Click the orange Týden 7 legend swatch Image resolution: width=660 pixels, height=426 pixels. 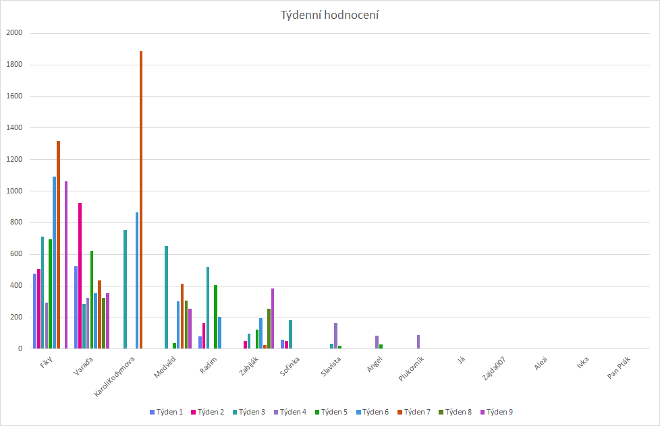(399, 412)
